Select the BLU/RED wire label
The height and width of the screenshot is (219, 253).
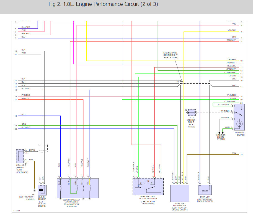[26, 27]
